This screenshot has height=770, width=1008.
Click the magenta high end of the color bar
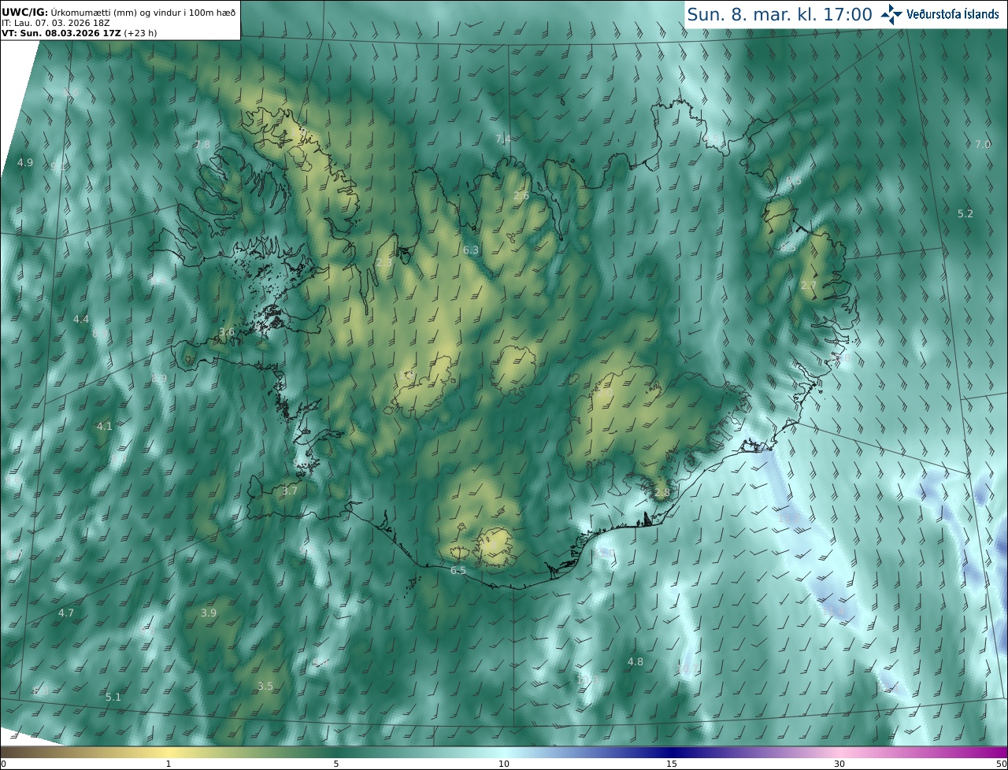pos(984,752)
